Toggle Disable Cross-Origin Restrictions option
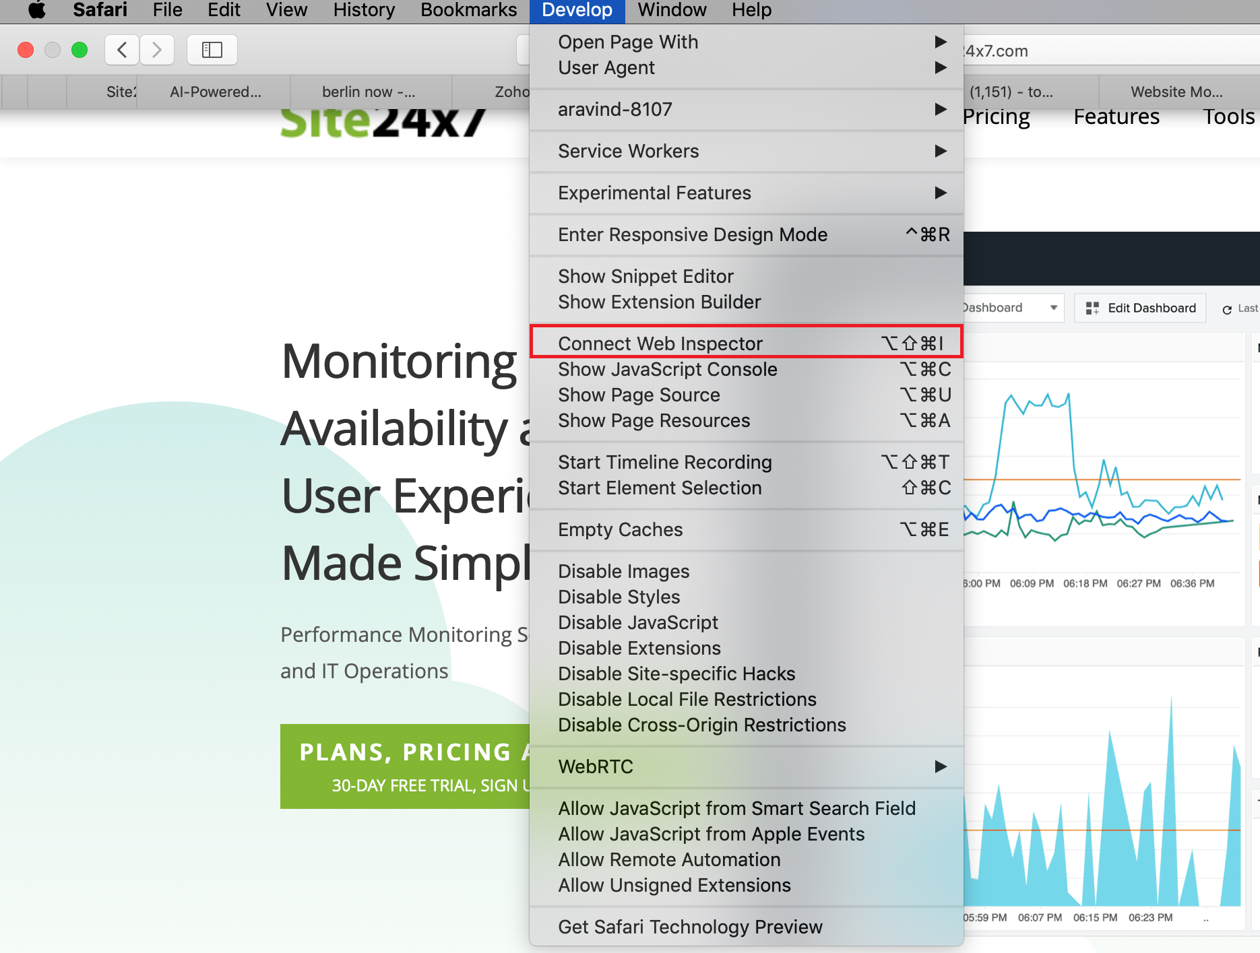This screenshot has width=1260, height=953. point(747,725)
